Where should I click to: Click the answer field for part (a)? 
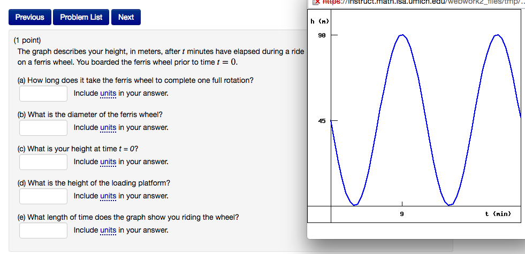pyautogui.click(x=43, y=94)
